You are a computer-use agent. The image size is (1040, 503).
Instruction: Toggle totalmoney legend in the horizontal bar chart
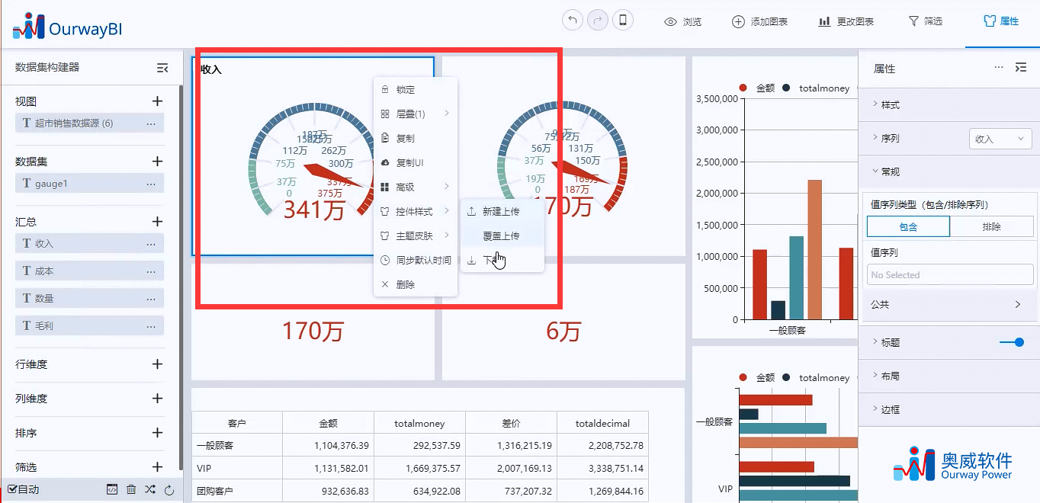click(x=816, y=378)
